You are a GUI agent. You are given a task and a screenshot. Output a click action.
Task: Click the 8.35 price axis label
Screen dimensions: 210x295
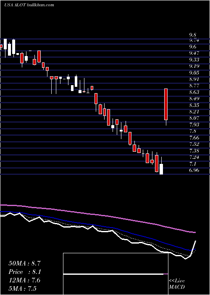tap(194, 105)
